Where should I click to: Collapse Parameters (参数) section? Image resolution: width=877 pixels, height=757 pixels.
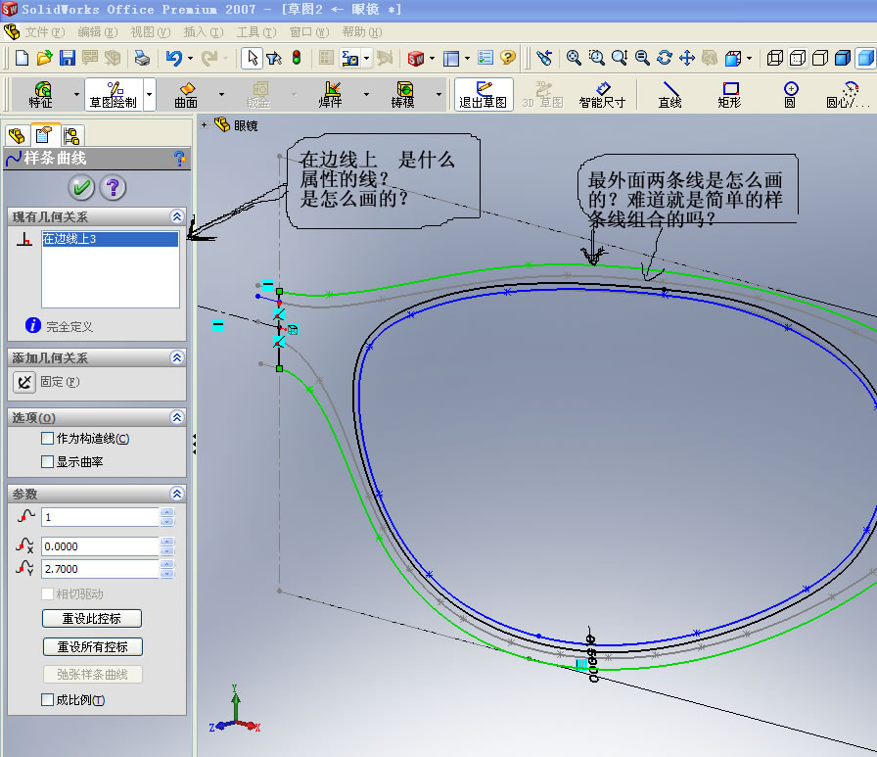177,494
